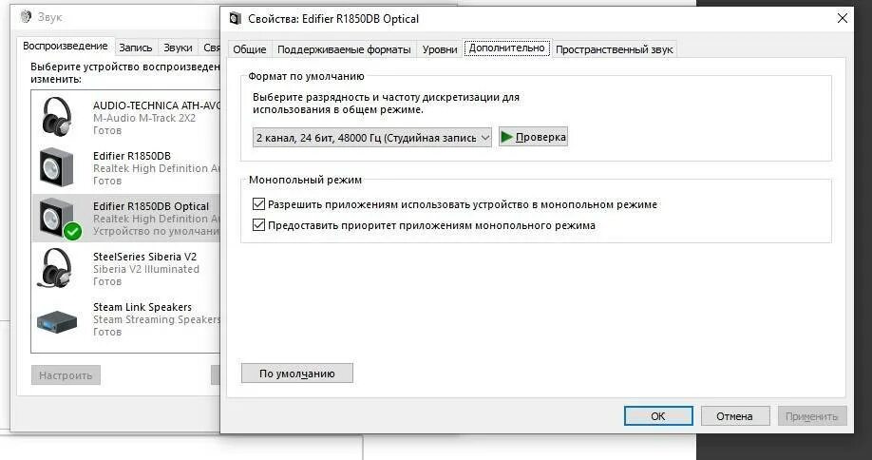Uncheck allow apps exclusive mode checkbox
The image size is (872, 460).
click(258, 204)
